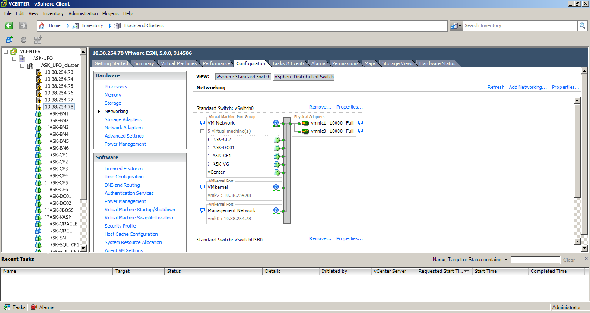Click the inventory tree vertical scrollbar
The width and height of the screenshot is (590, 313).
tap(83, 129)
